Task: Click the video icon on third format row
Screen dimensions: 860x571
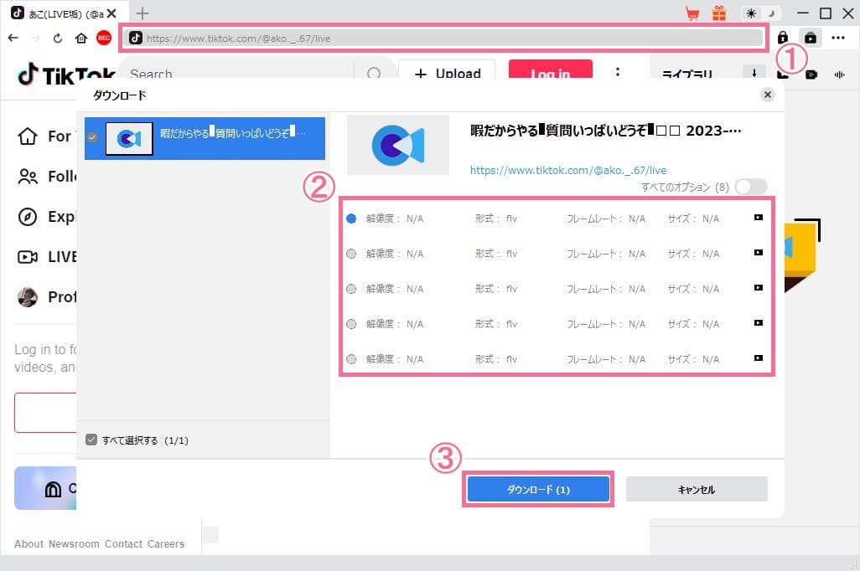Action: coord(758,288)
